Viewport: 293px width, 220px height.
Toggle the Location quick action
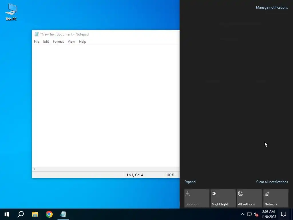[x=197, y=198]
